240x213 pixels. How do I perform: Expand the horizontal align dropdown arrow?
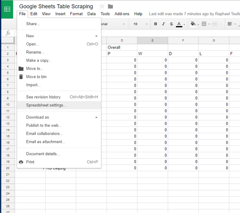pyautogui.click(x=235, y=24)
